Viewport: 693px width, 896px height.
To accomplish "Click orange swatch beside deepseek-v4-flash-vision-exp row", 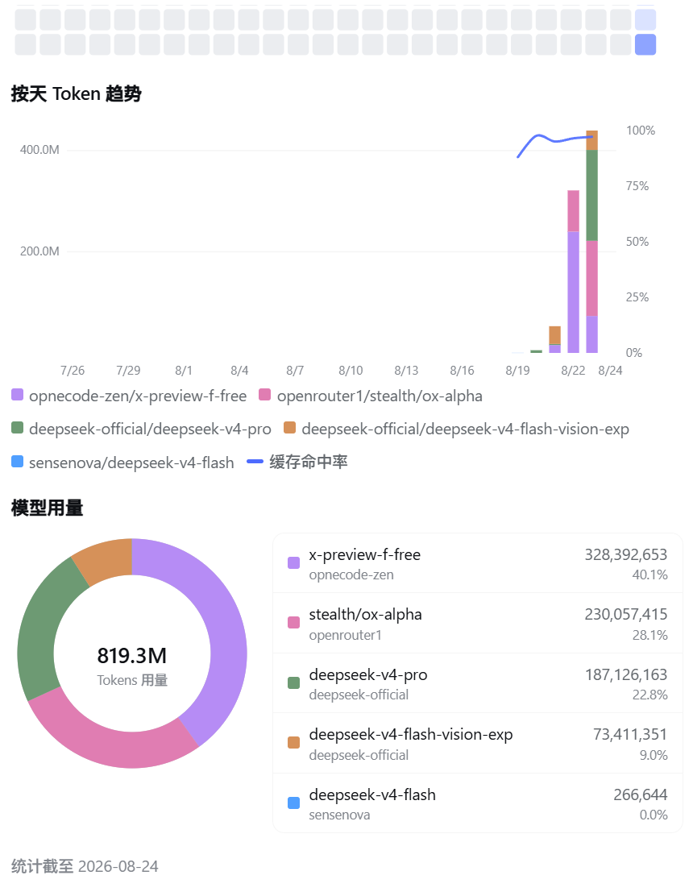I will coord(293,743).
